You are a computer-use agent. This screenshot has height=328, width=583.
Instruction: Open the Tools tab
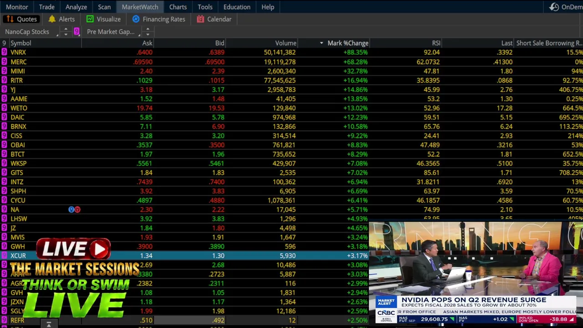tap(205, 7)
